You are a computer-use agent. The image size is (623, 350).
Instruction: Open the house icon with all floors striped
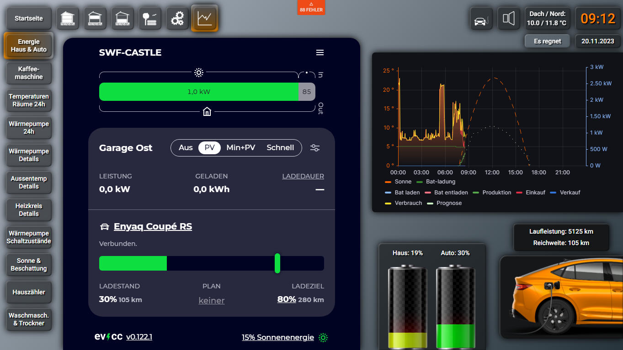[x=68, y=18]
